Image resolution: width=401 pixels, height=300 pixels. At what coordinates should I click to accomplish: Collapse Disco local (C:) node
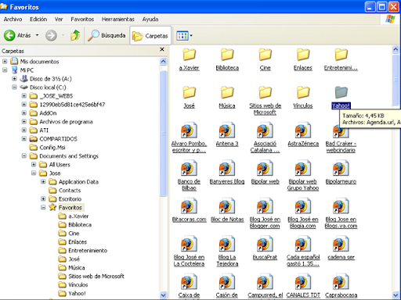point(14,87)
